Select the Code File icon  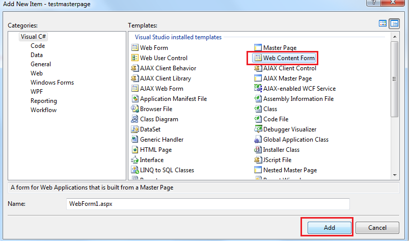pyautogui.click(x=258, y=119)
